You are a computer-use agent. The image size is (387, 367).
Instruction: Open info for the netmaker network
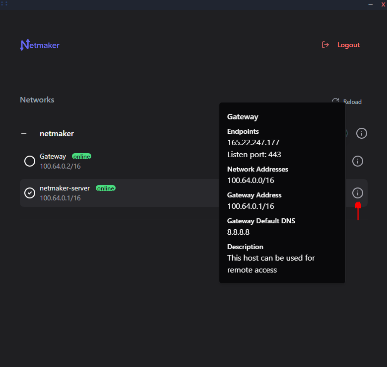362,133
